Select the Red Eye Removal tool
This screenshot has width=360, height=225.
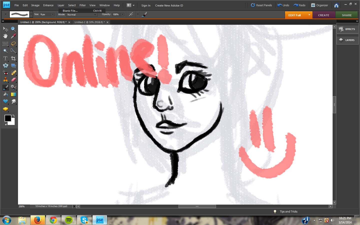click(x=5, y=73)
